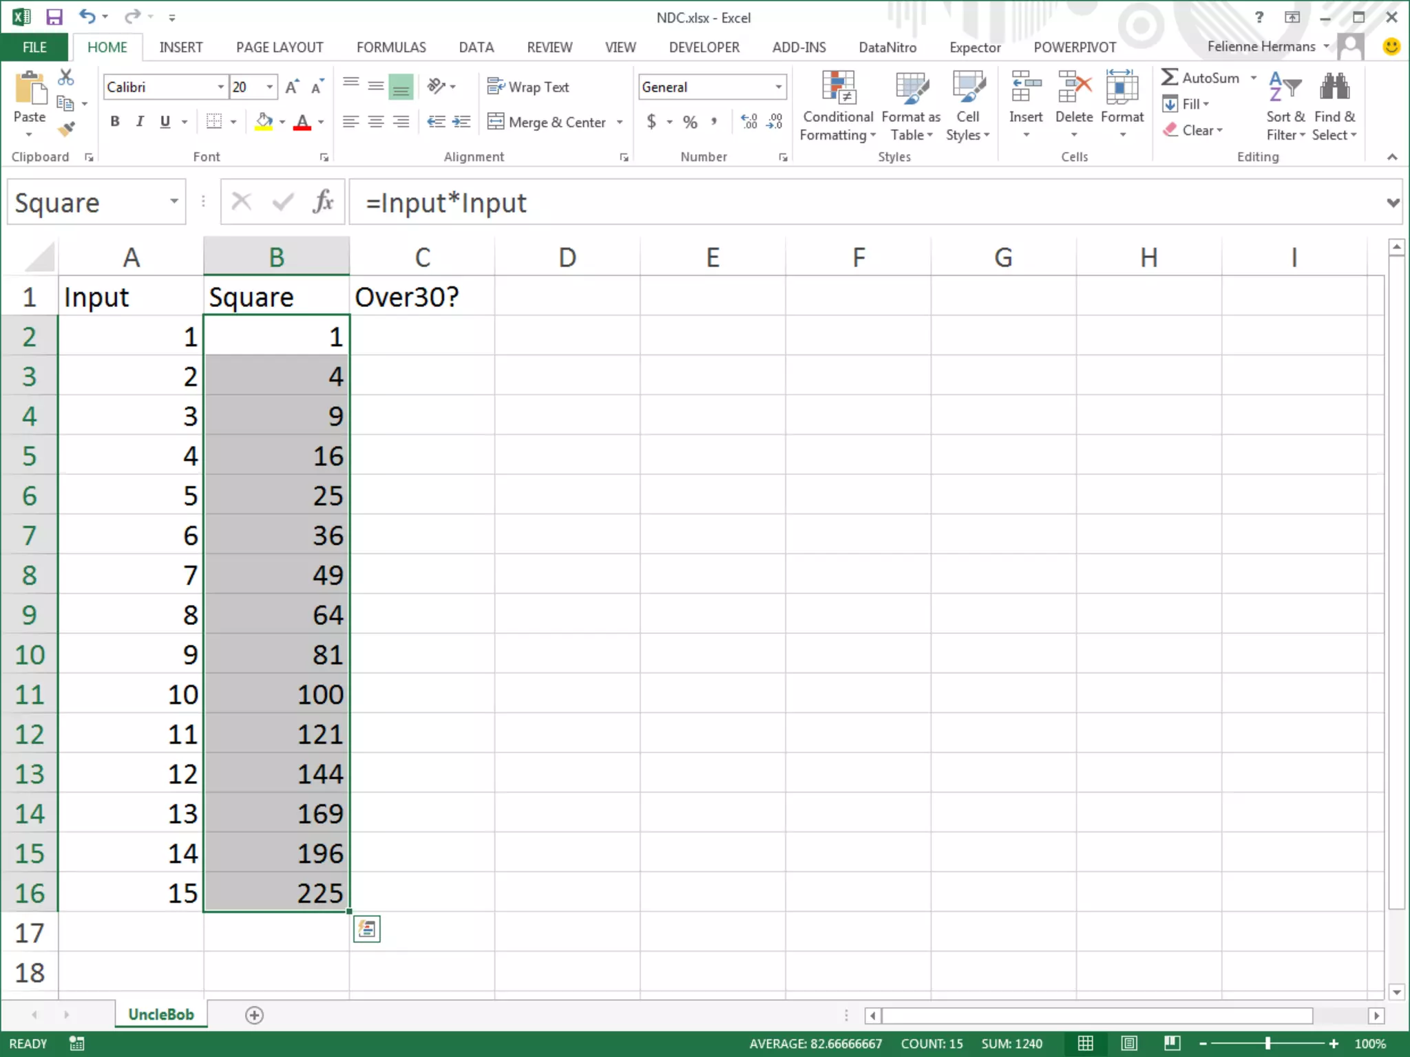Click the Auto Fill Options icon
1410x1057 pixels.
[366, 930]
